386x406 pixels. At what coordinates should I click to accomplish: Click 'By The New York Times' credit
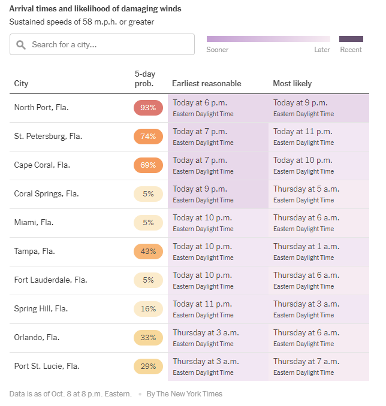point(184,394)
